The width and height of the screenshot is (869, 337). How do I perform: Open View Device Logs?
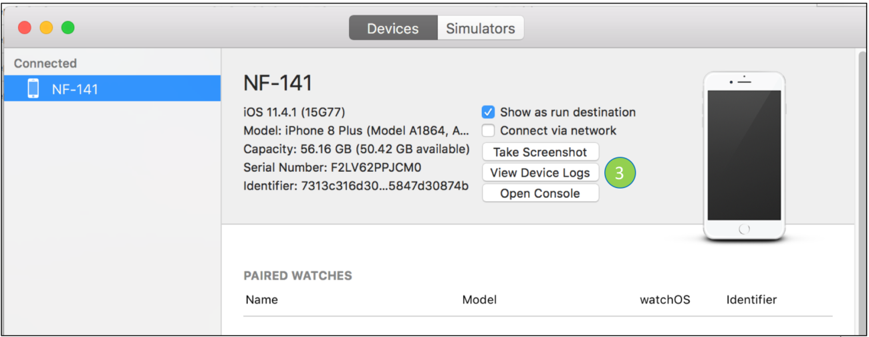tap(540, 173)
